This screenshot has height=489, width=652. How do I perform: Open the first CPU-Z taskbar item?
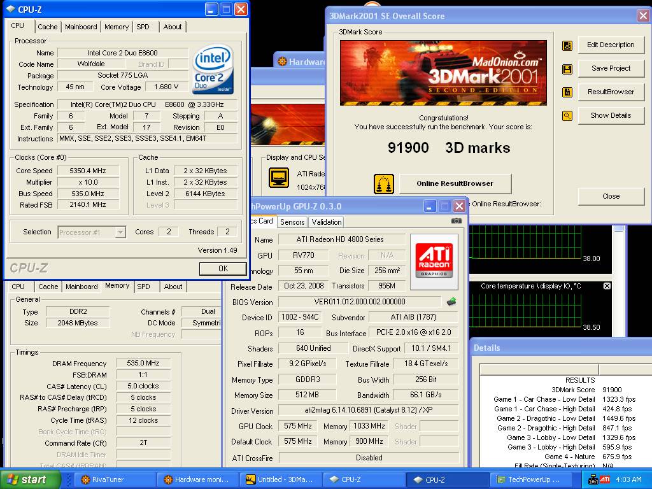(x=365, y=479)
